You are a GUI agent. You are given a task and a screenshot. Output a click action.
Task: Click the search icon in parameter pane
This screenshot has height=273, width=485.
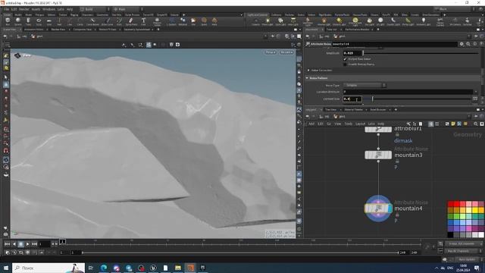pos(468,44)
